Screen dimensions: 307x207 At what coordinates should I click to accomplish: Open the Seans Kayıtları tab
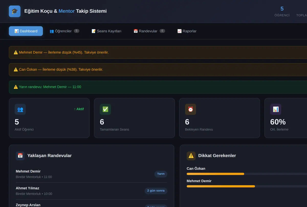106,31
